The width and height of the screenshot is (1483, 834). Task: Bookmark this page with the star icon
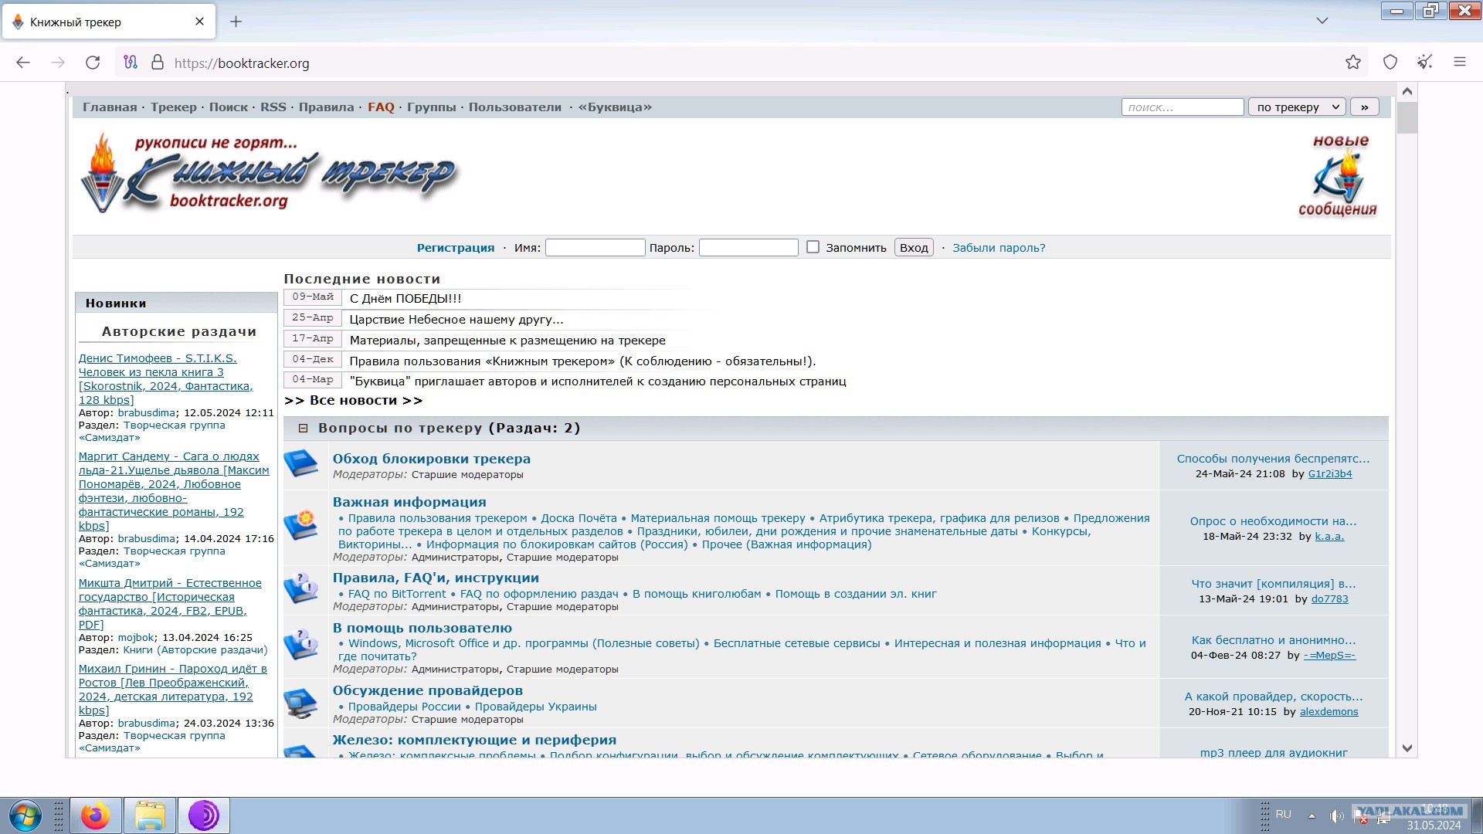[x=1353, y=63]
